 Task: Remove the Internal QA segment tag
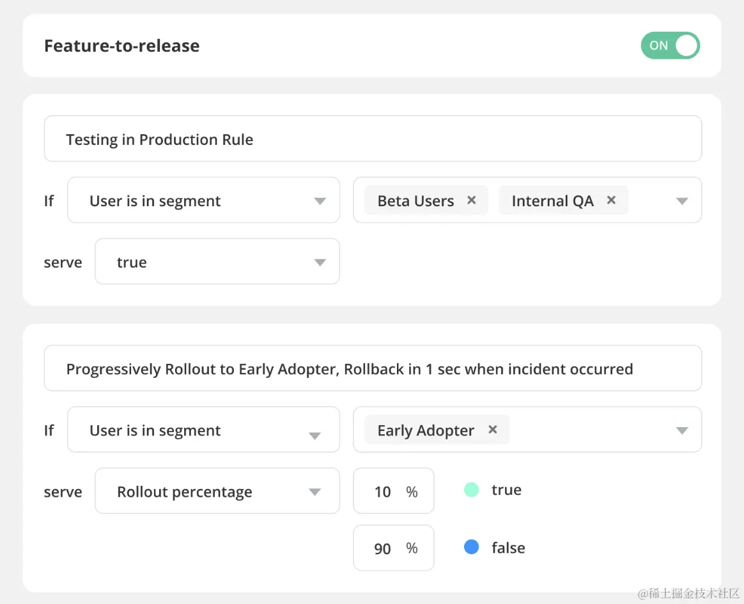pos(611,200)
